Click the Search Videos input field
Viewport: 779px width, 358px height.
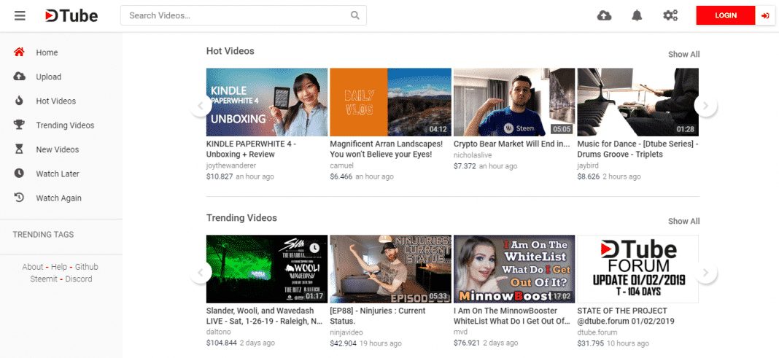[x=233, y=15]
